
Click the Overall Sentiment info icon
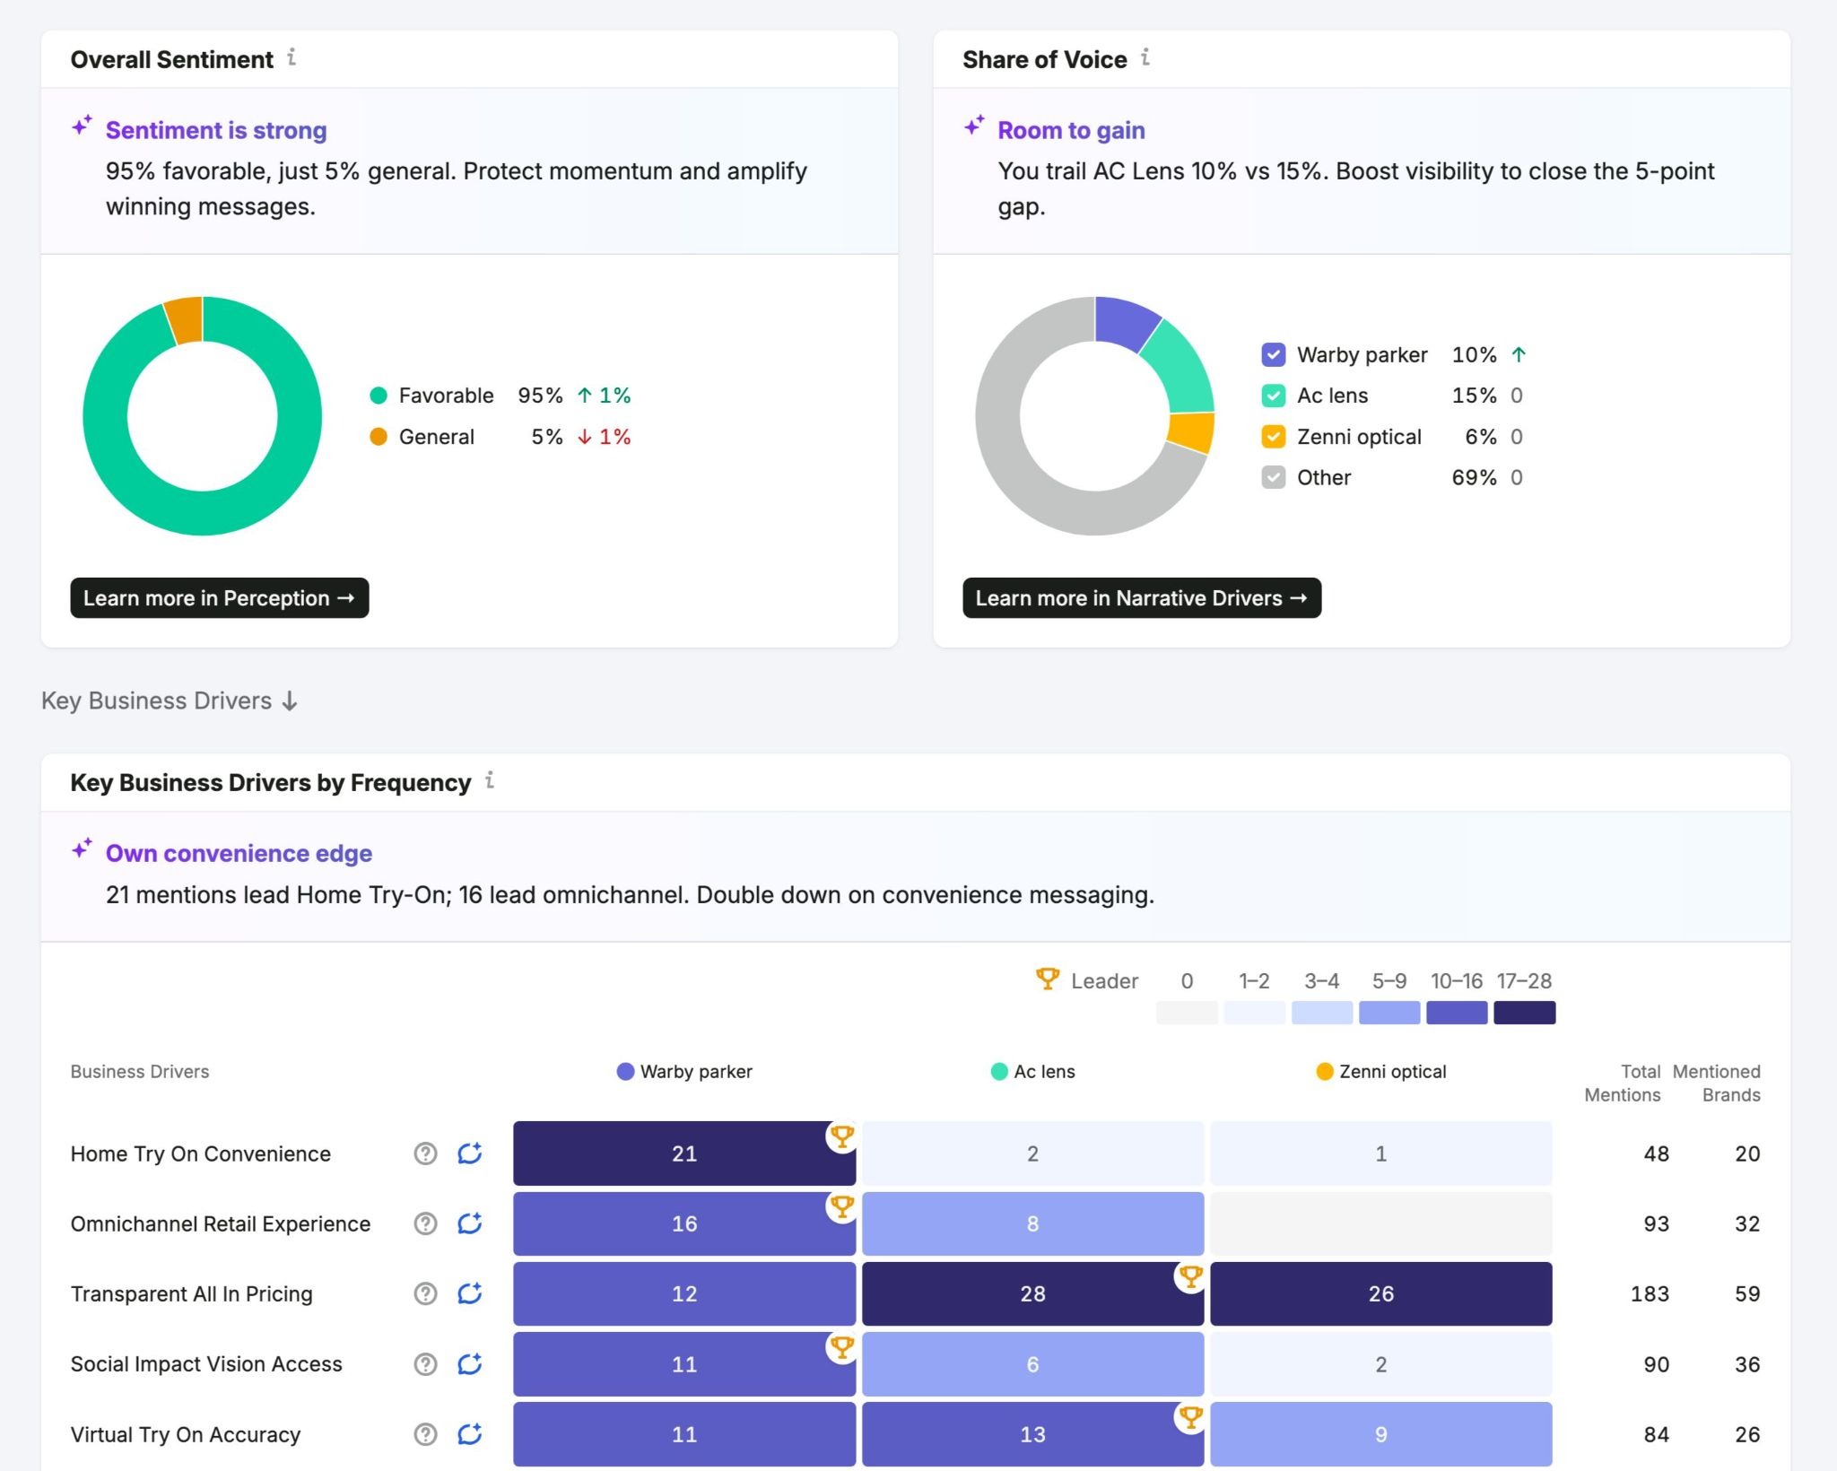point(292,58)
